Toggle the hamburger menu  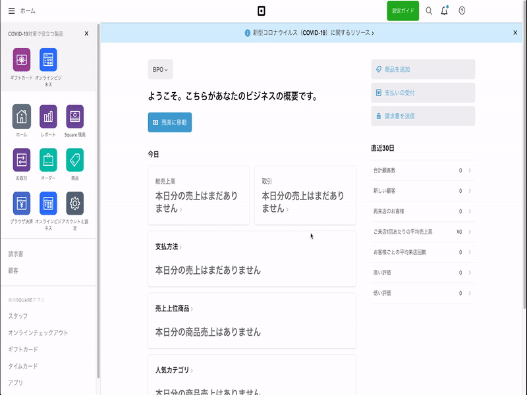pos(11,11)
